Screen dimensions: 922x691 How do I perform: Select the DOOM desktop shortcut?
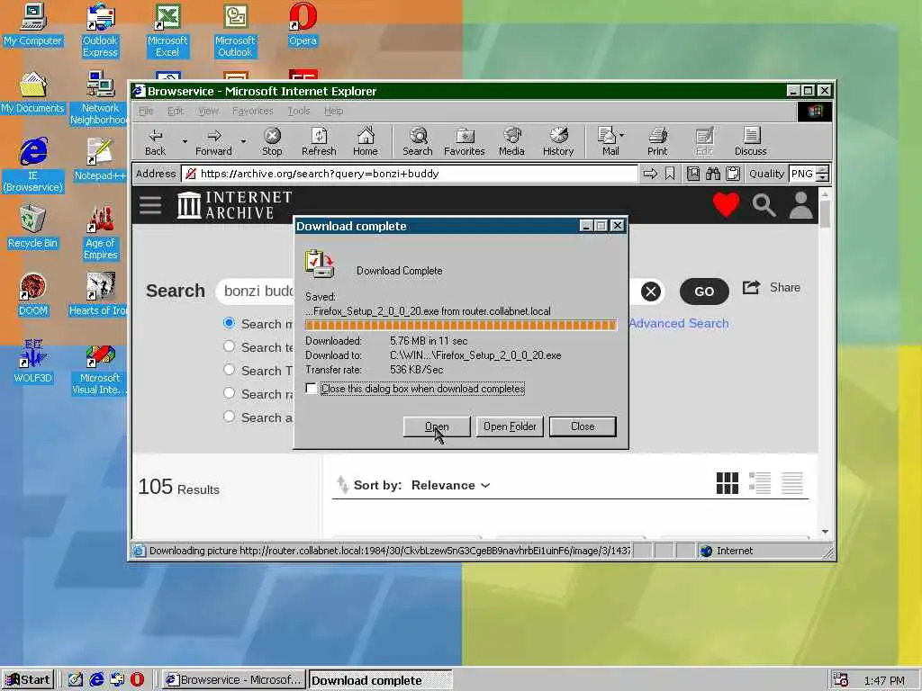[x=32, y=294]
